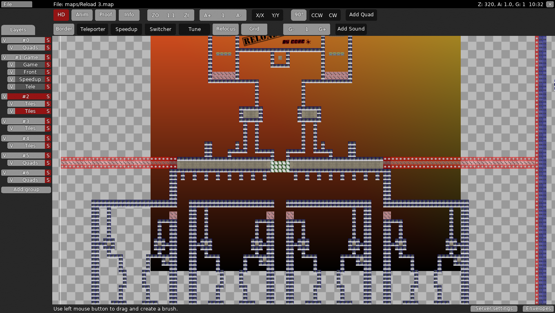
Task: Select the Speedup layer in the list
Action: tap(30, 79)
